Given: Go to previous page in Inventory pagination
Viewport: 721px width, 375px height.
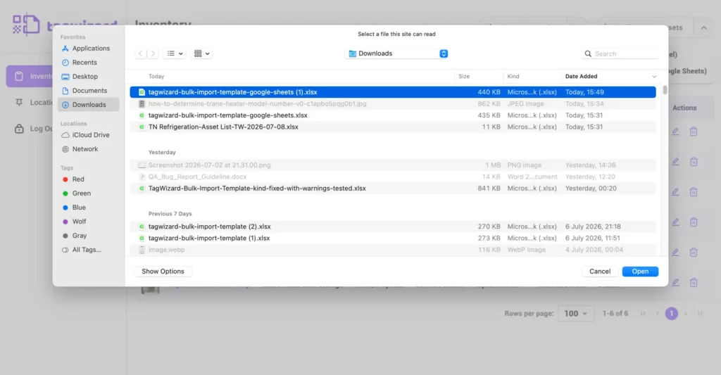Looking at the screenshot, I should pyautogui.click(x=658, y=313).
